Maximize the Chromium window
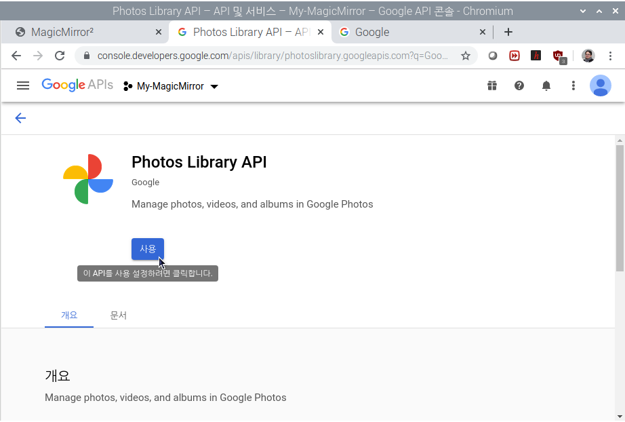Viewport: 625px width, 422px height. [599, 11]
